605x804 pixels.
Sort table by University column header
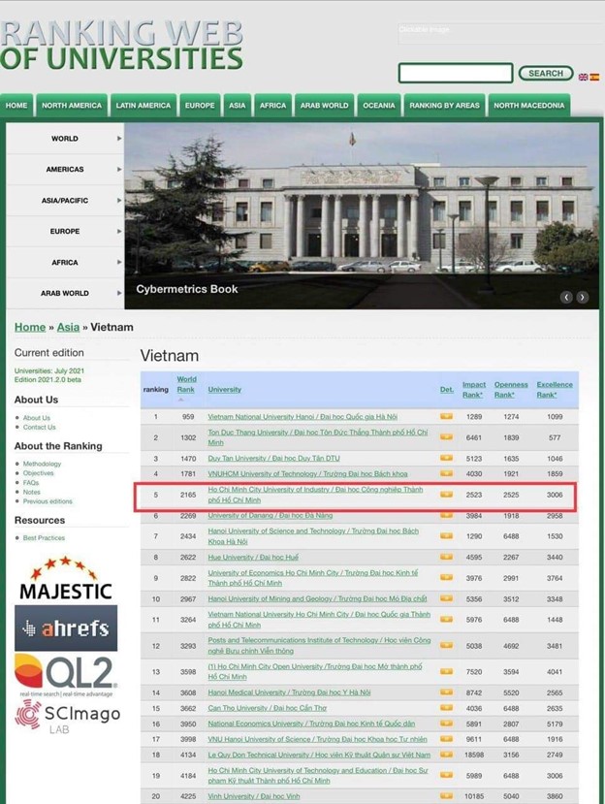coord(225,390)
